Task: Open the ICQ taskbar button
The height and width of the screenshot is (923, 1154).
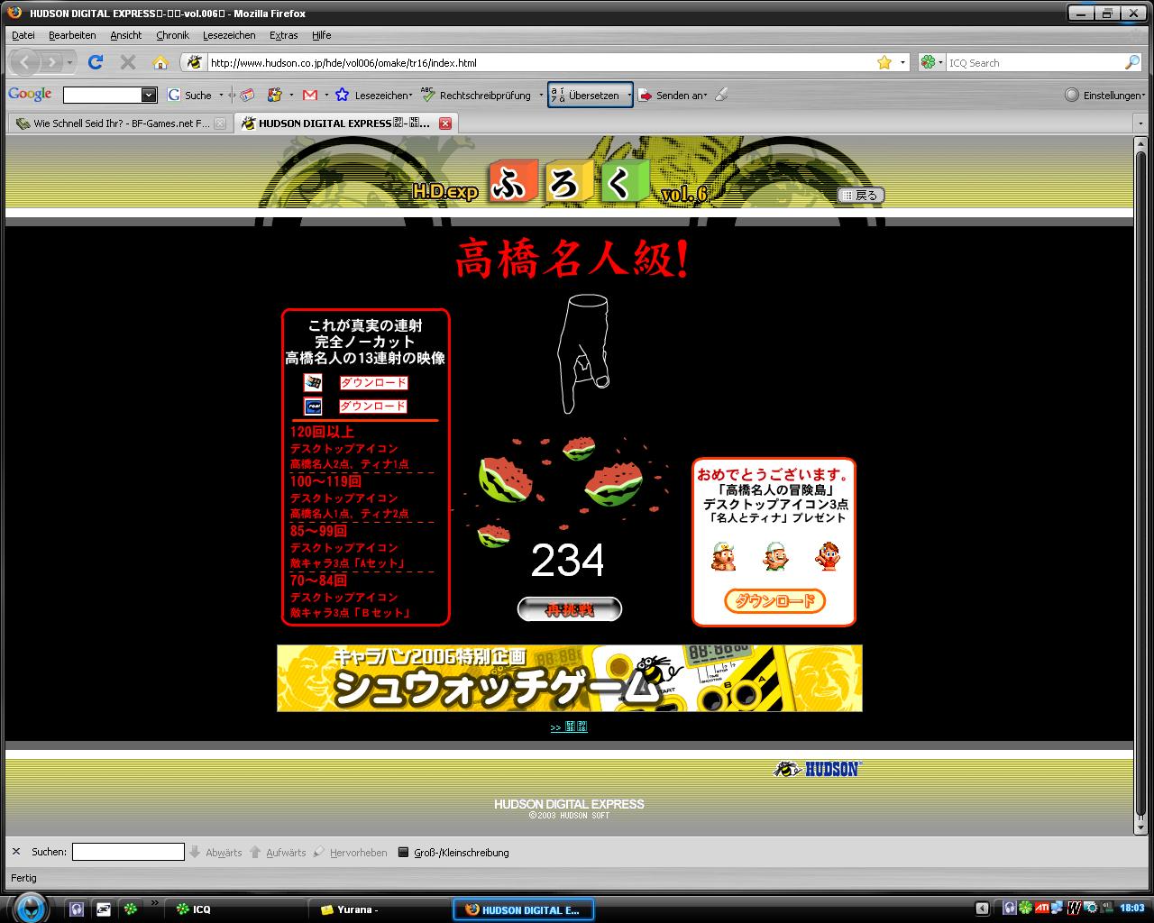Action: (238, 909)
